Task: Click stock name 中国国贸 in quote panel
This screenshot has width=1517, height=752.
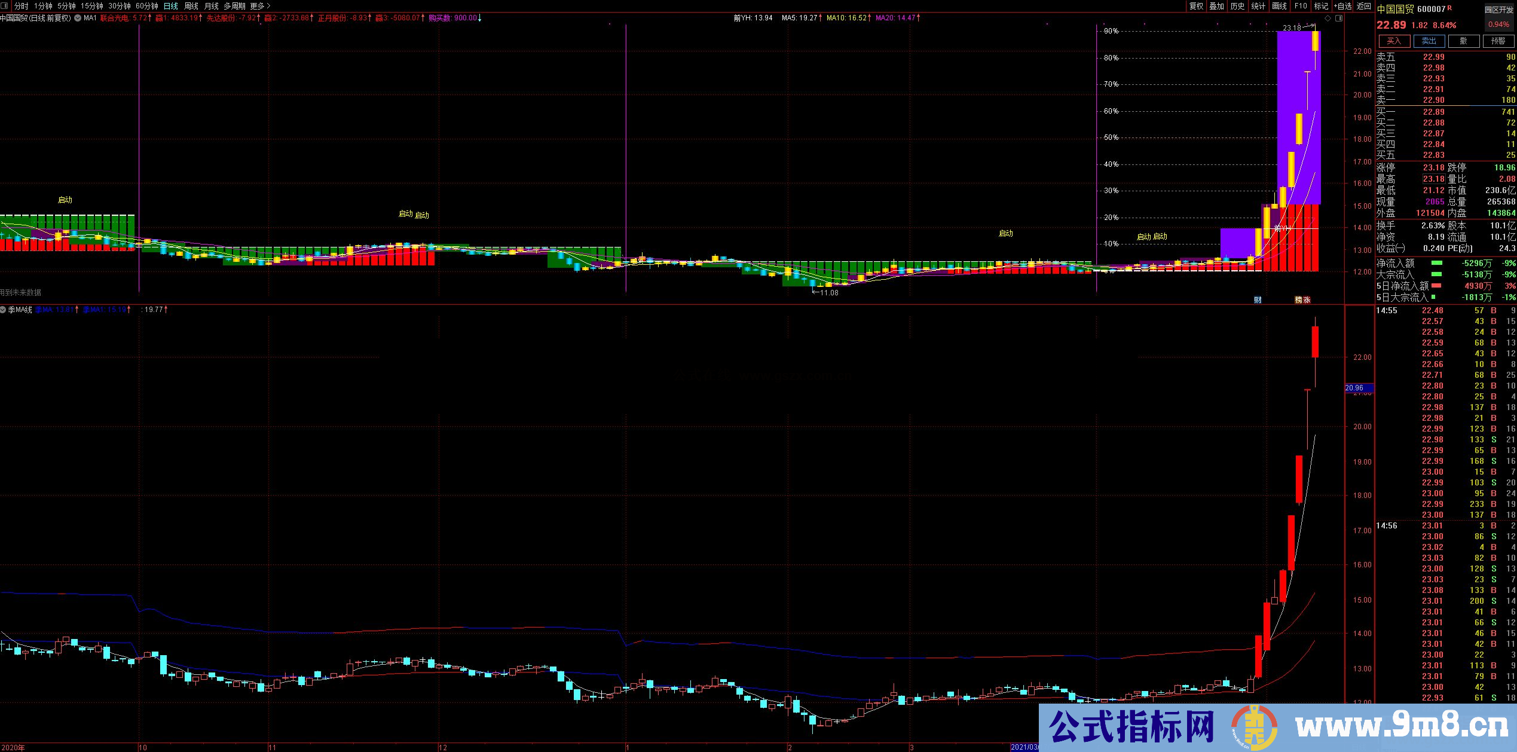Action: click(x=1394, y=9)
